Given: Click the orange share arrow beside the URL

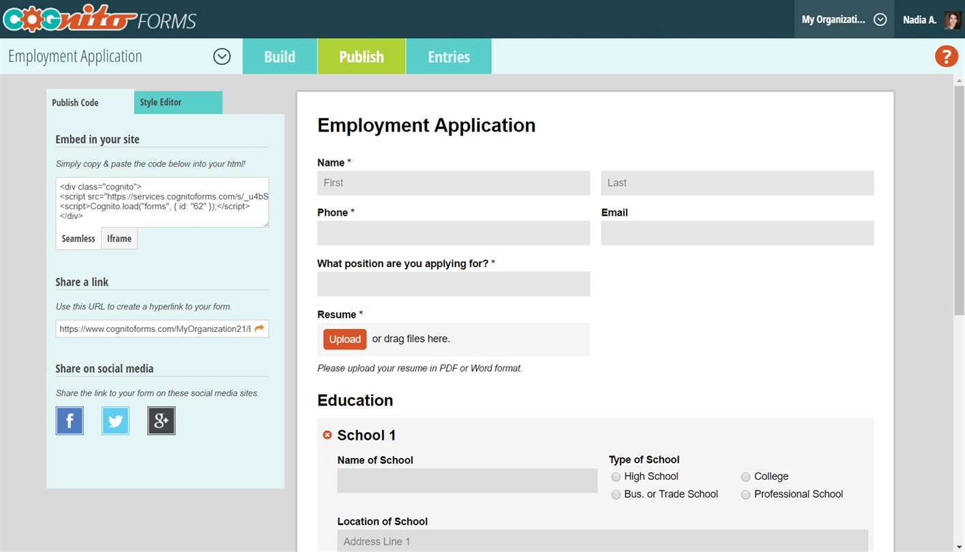Looking at the screenshot, I should tap(259, 328).
